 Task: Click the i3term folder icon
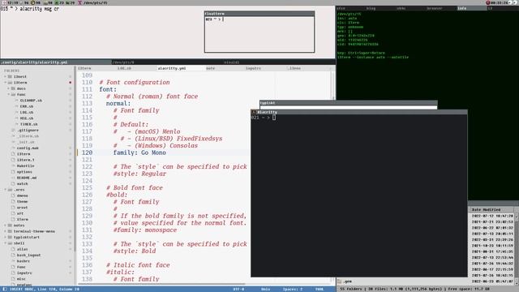tap(10, 83)
